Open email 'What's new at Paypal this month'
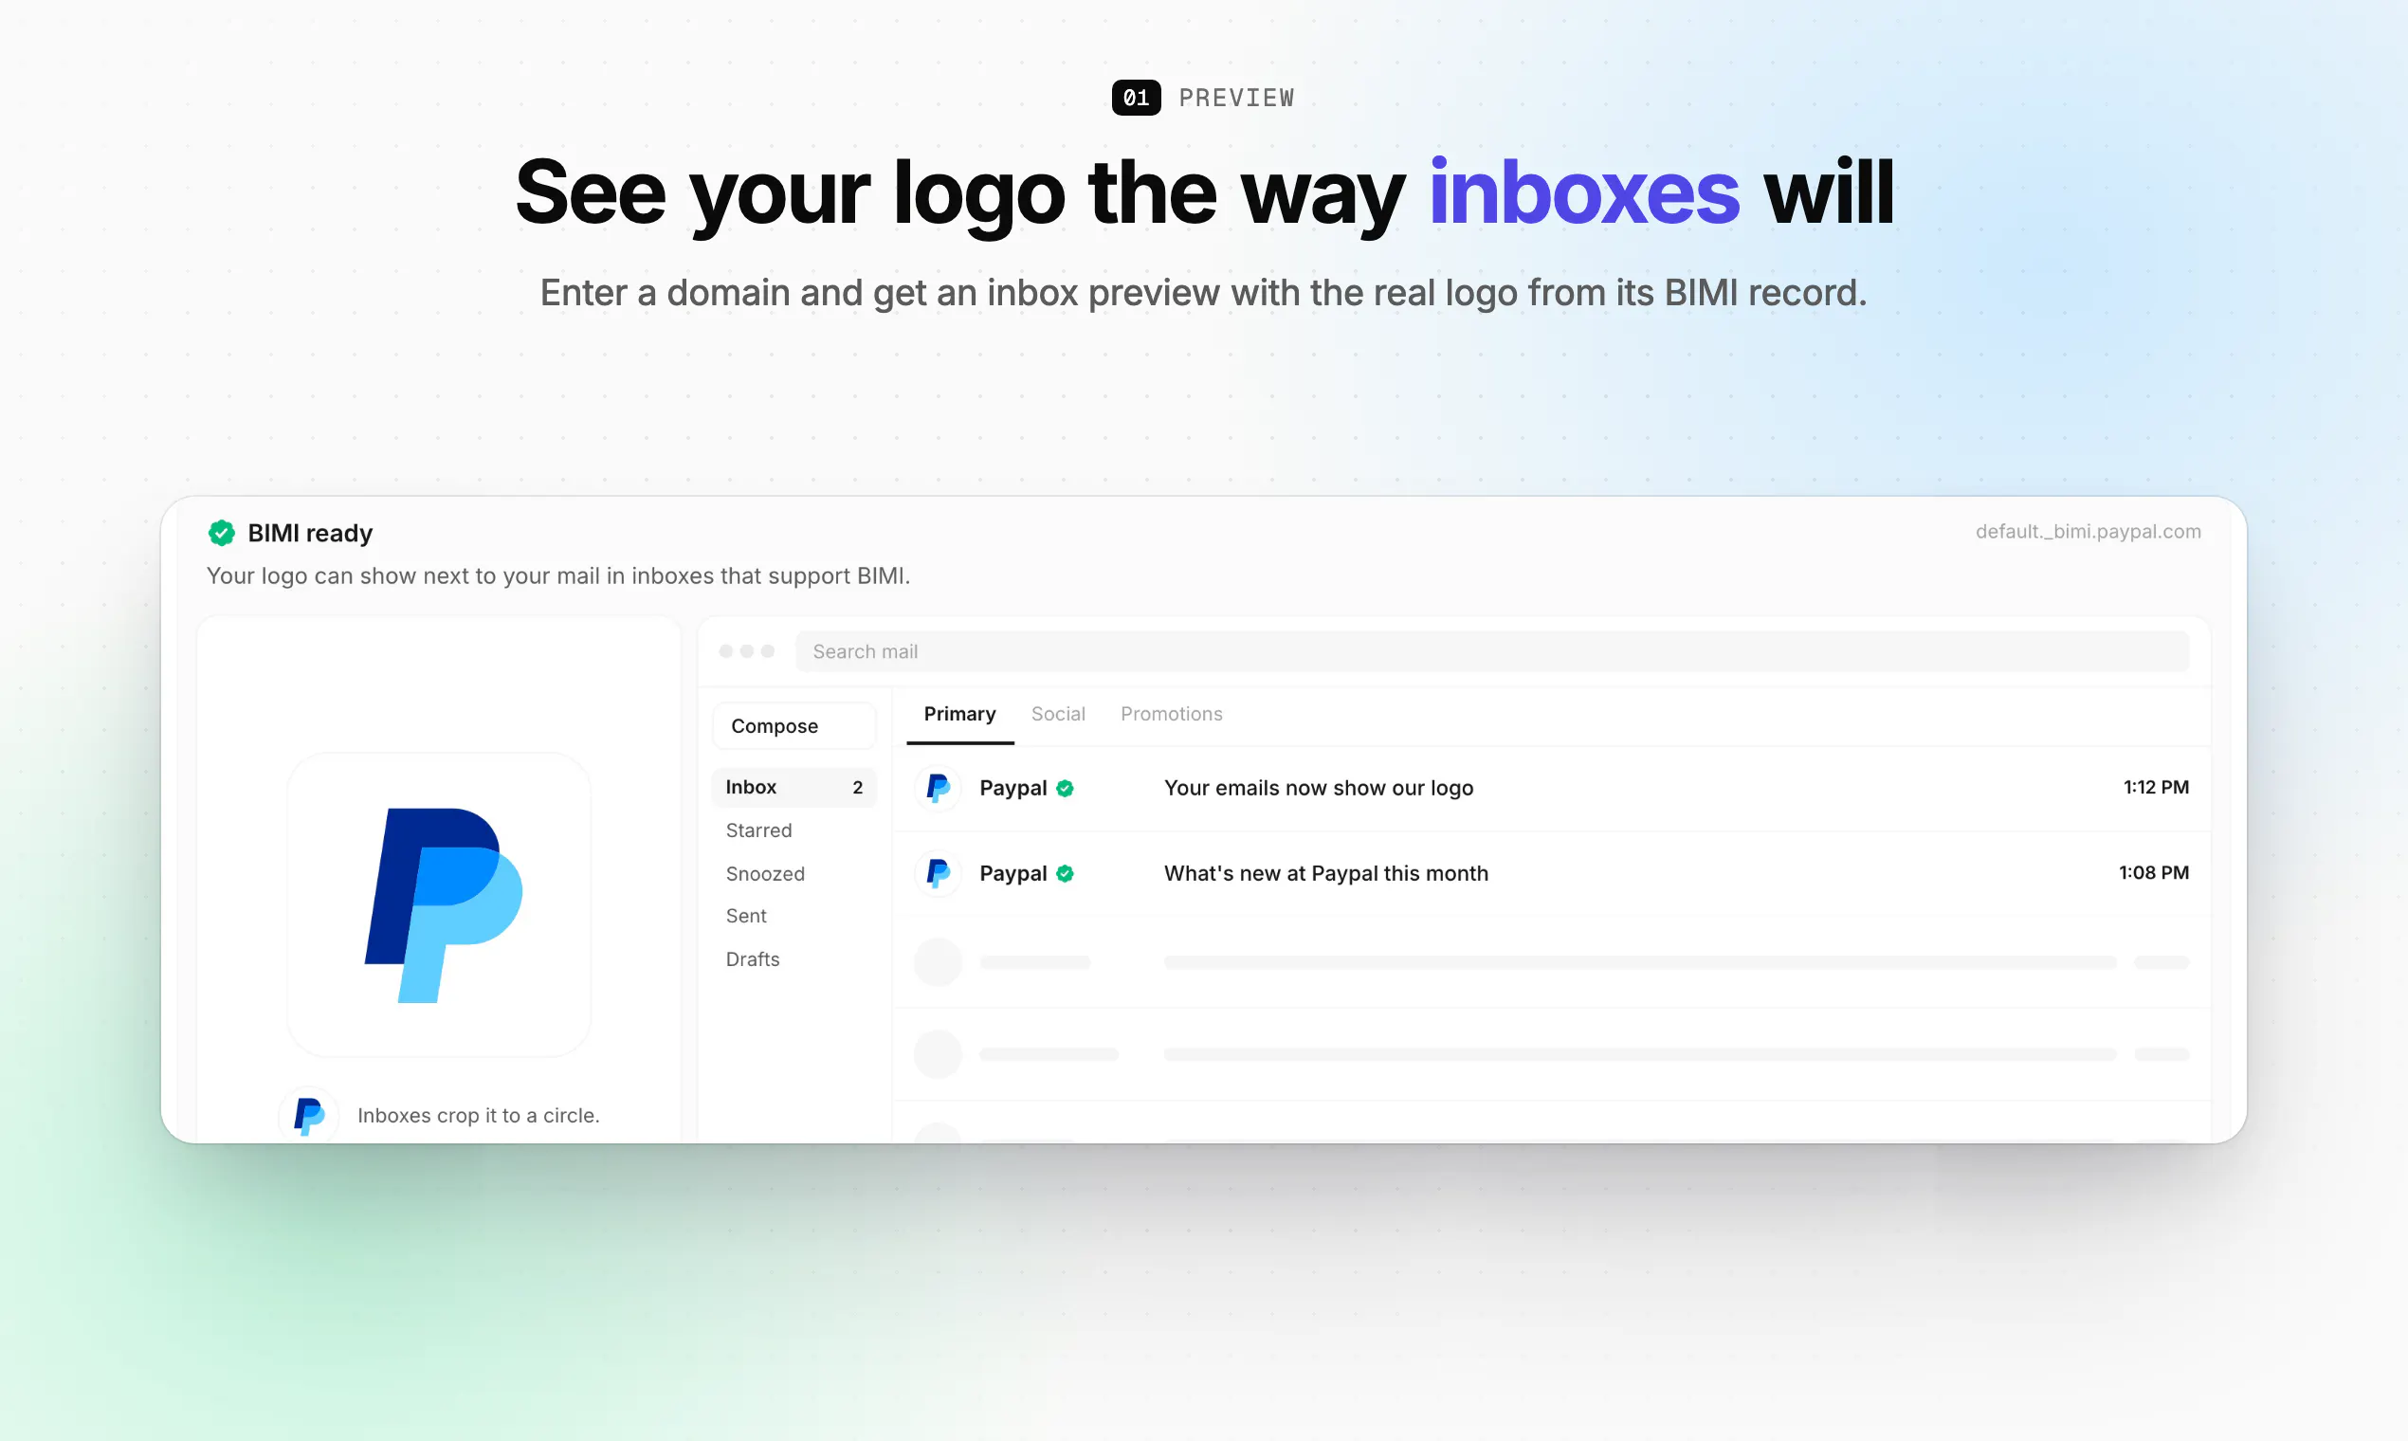The image size is (2408, 1441). point(1552,874)
